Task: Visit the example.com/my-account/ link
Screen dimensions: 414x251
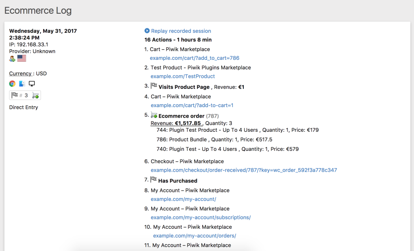Action: 183,199
